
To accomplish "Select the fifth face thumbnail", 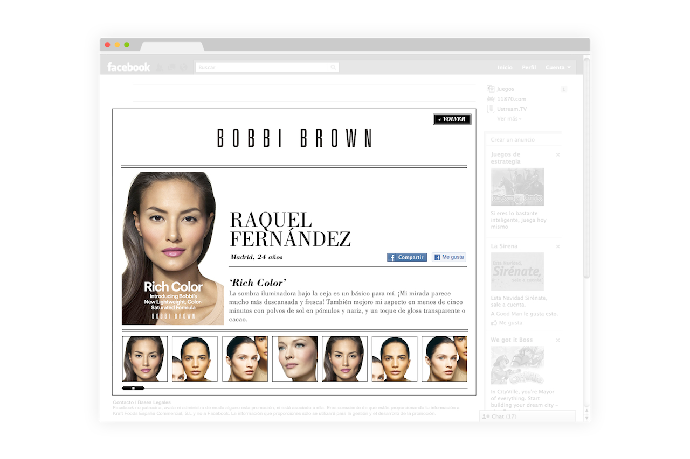I will [x=344, y=359].
